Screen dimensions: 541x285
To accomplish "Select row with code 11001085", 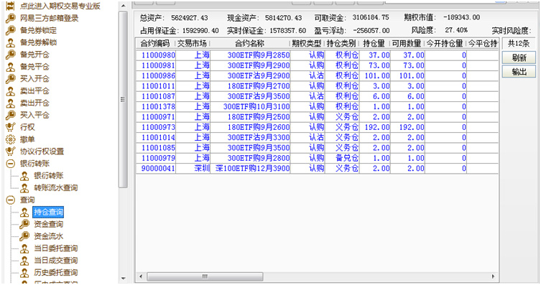I will click(317, 147).
